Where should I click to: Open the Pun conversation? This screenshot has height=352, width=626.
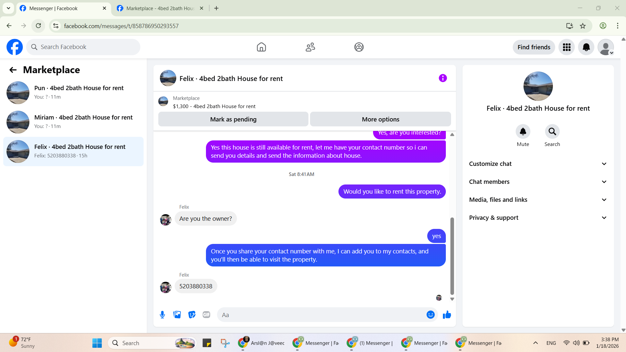click(x=73, y=92)
